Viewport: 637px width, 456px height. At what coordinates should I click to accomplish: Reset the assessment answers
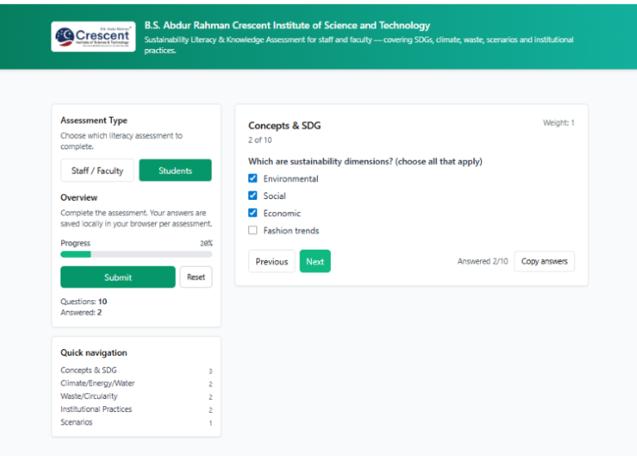coord(196,277)
